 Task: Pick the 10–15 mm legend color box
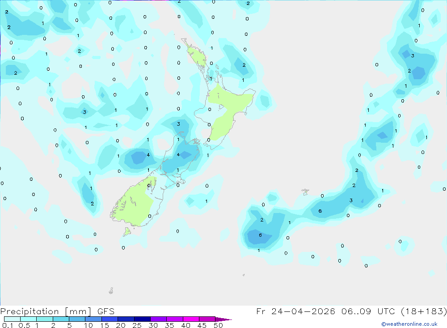pyautogui.click(x=93, y=319)
